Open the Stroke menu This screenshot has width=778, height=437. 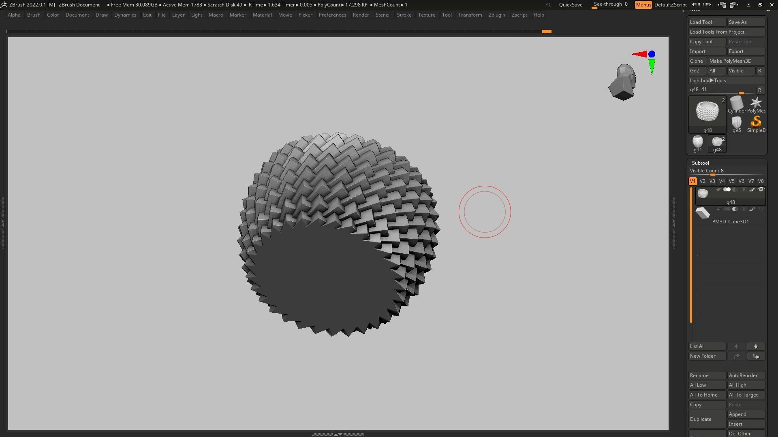404,15
